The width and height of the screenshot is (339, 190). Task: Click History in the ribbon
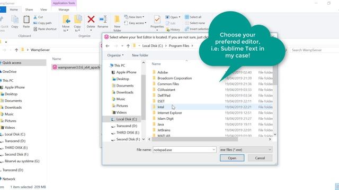(173, 30)
